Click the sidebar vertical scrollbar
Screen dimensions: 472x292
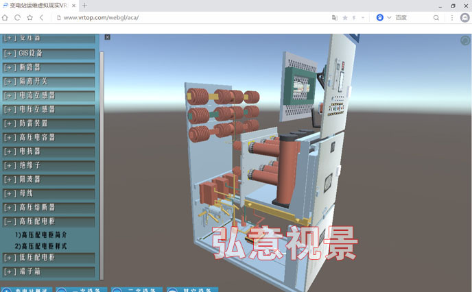(102, 165)
